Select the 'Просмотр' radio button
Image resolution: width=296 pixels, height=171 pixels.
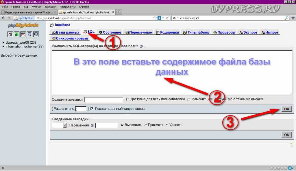pyautogui.click(x=146, y=125)
